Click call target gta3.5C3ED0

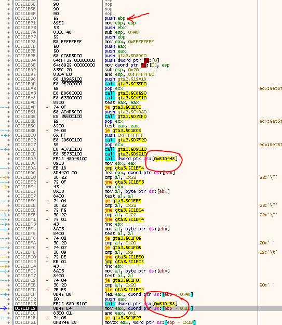click(132, 84)
